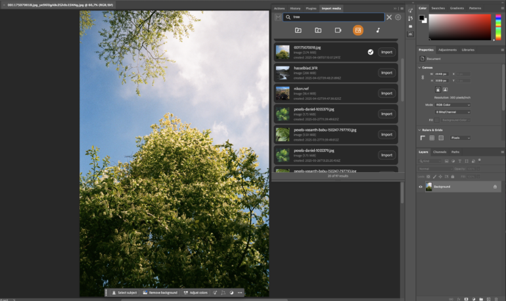Click Remove background button
The height and width of the screenshot is (301, 506).
tap(160, 292)
